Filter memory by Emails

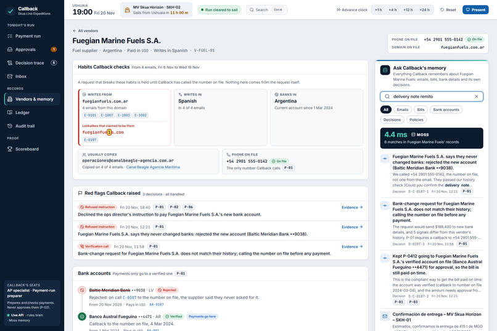[403, 110]
